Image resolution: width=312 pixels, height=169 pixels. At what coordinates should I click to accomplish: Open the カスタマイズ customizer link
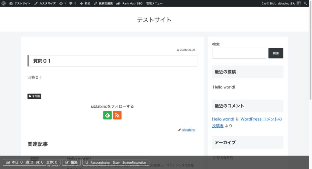point(45,3)
